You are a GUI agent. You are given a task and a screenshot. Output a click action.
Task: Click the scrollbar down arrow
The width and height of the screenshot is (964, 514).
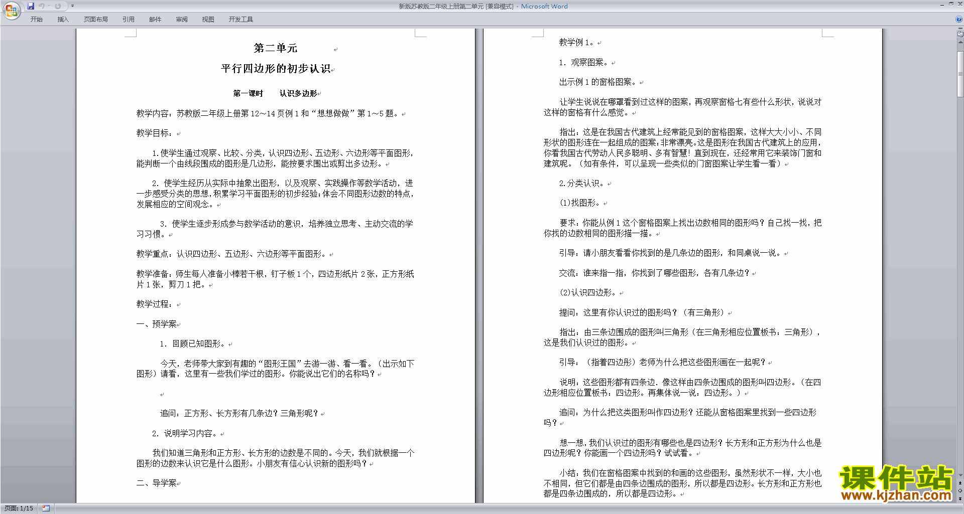point(960,475)
